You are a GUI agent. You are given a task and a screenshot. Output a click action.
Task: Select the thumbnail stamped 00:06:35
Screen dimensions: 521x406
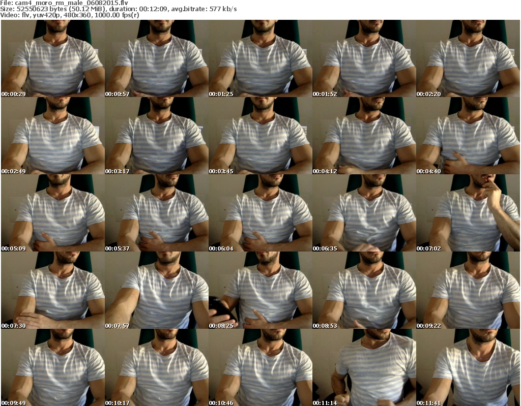(x=364, y=213)
